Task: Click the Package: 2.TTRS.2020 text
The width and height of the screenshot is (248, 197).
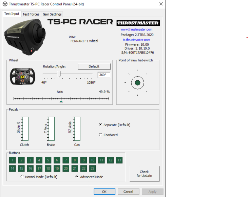Action: 137,35
